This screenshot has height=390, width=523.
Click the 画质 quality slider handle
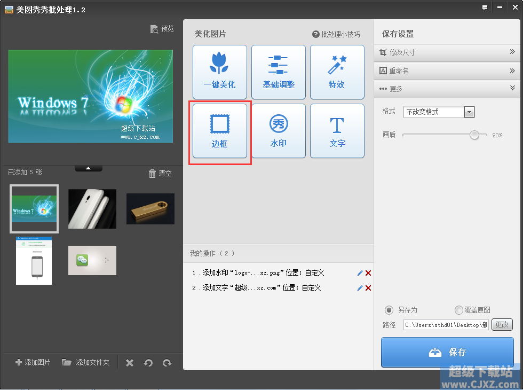click(x=474, y=135)
